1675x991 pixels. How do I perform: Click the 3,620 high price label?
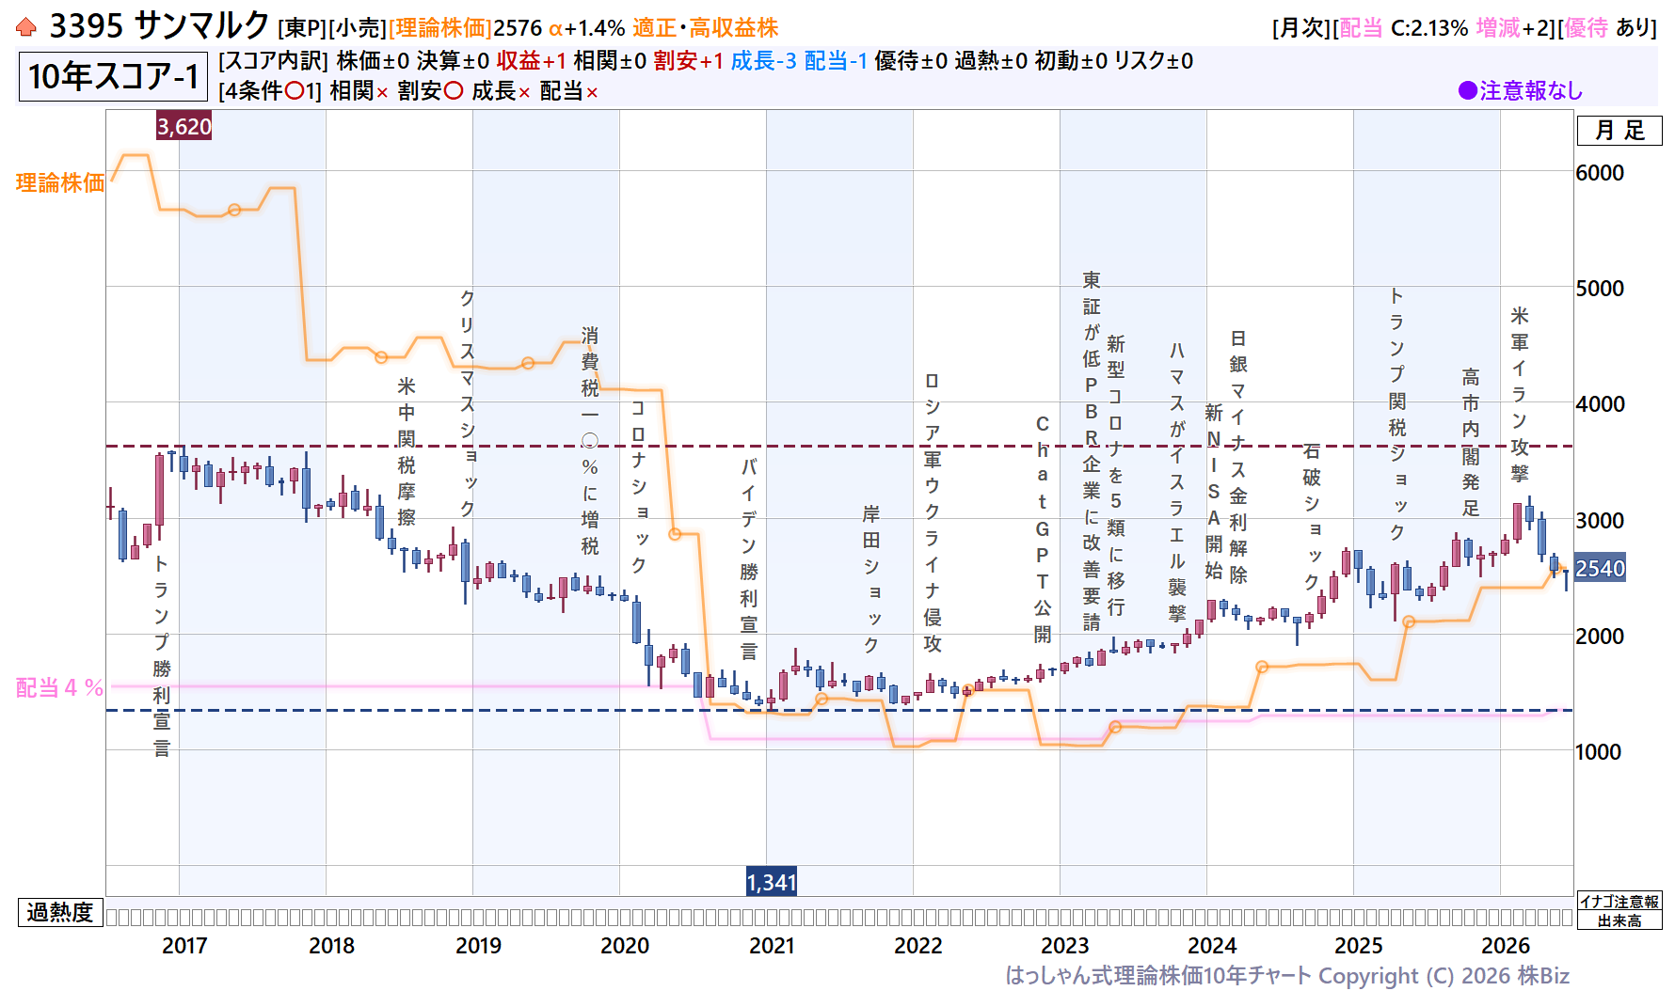coord(183,126)
